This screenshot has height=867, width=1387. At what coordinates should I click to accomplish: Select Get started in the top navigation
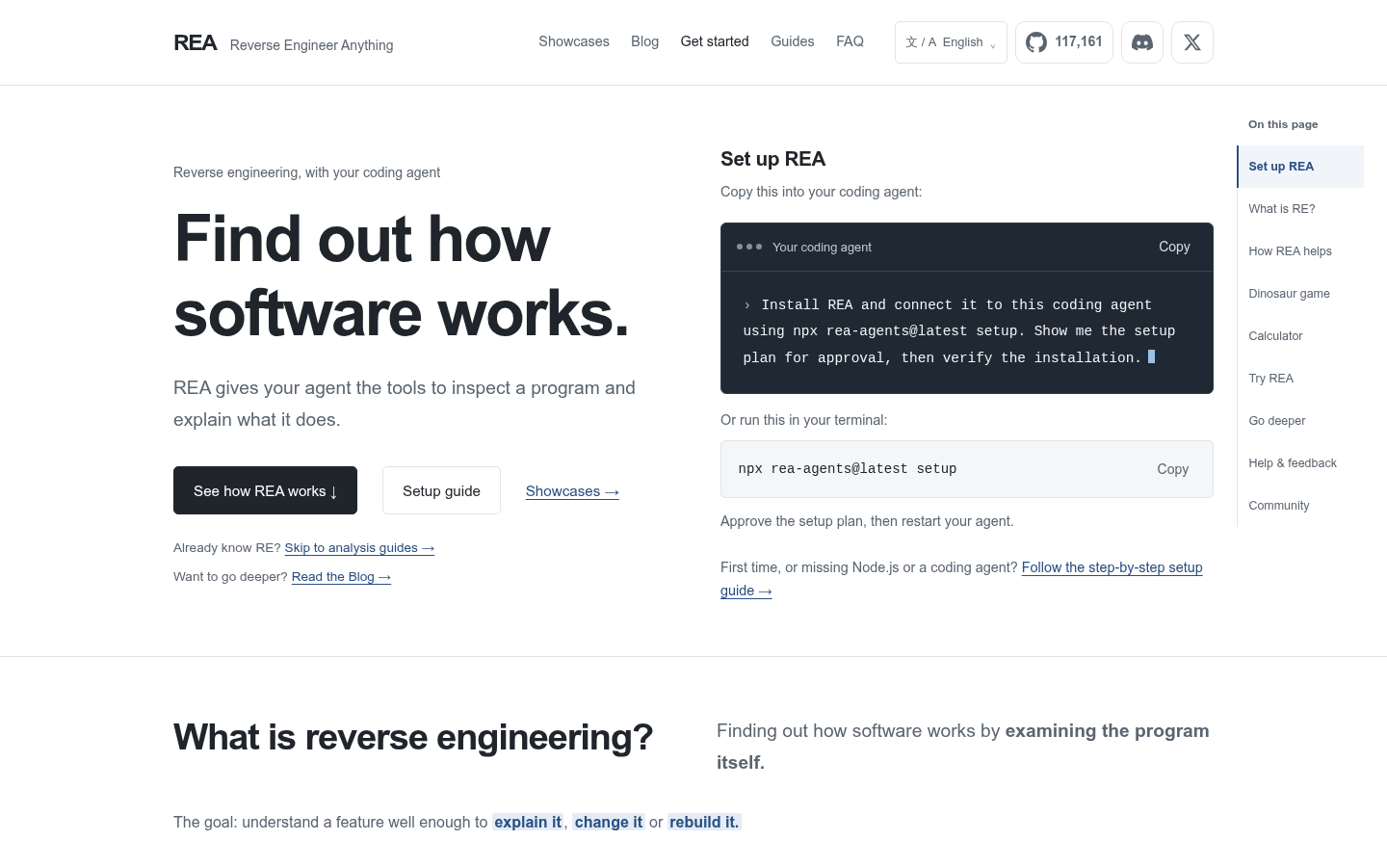(x=715, y=41)
